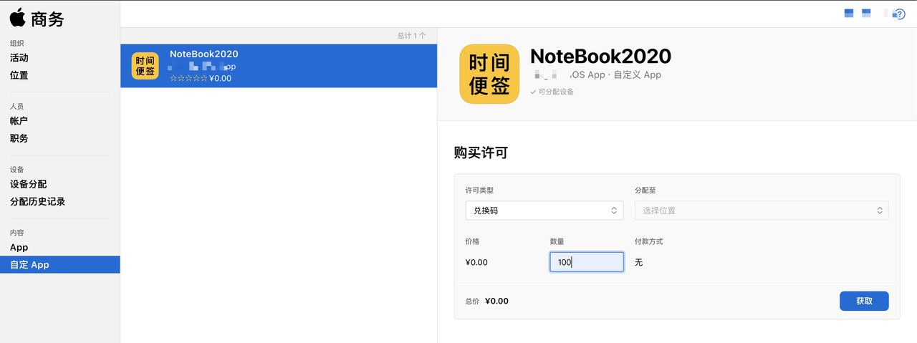Open 位置 in the sidebar
917x343 pixels.
tap(19, 75)
